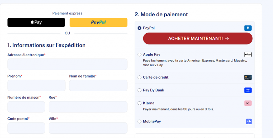Select the Pay By Bank radio button

139,90
